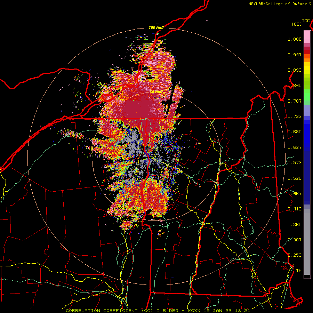Pick the large gray swatch on color scale

(307, 242)
